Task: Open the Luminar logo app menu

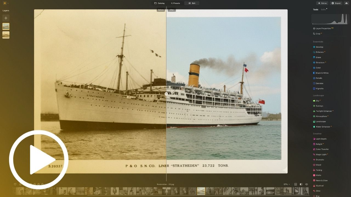Action: click(5, 3)
